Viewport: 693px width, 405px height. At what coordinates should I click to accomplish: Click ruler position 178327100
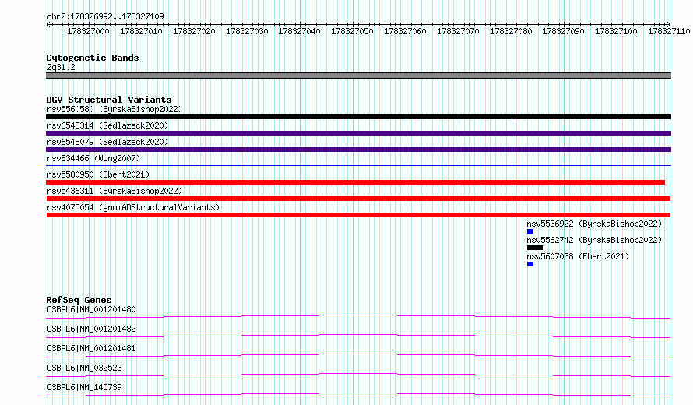point(616,31)
